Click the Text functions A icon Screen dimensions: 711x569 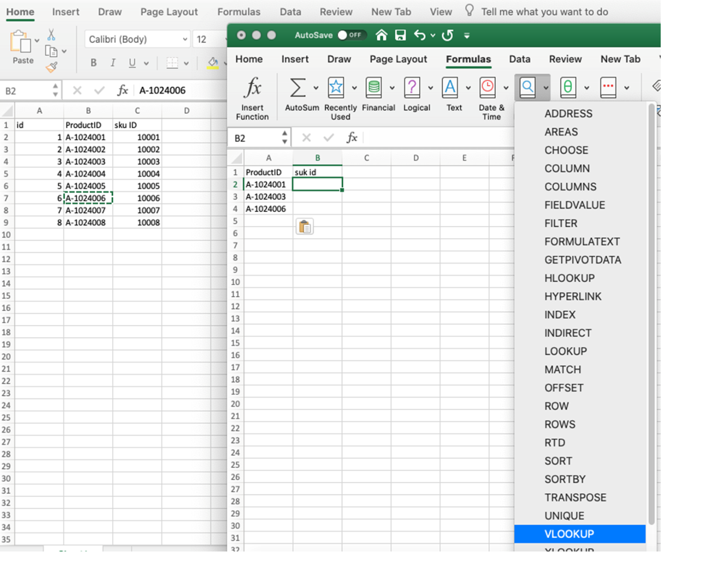pyautogui.click(x=450, y=87)
